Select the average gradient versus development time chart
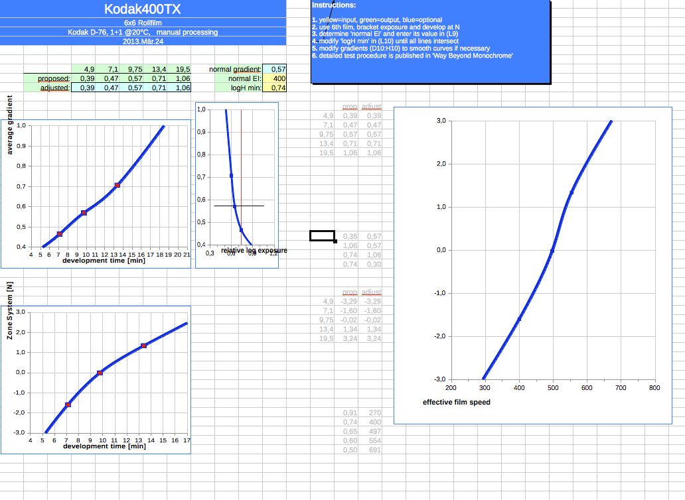The width and height of the screenshot is (685, 500). coord(96,194)
